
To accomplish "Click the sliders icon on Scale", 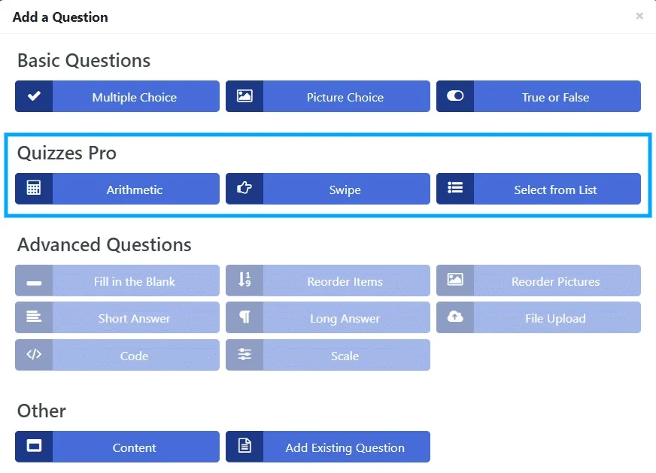I will pyautogui.click(x=244, y=355).
